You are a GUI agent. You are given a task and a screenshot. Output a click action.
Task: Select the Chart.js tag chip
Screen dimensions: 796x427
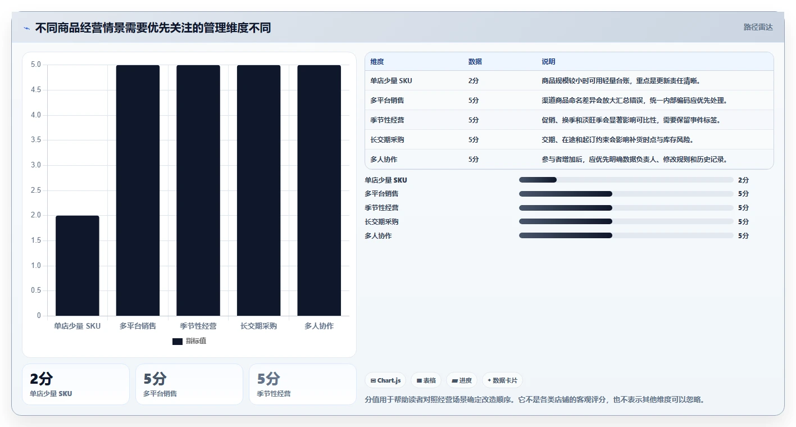(385, 380)
